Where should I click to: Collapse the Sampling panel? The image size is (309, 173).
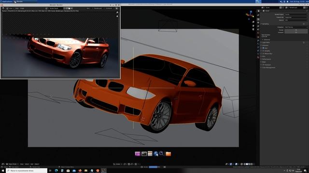pyautogui.click(x=265, y=24)
